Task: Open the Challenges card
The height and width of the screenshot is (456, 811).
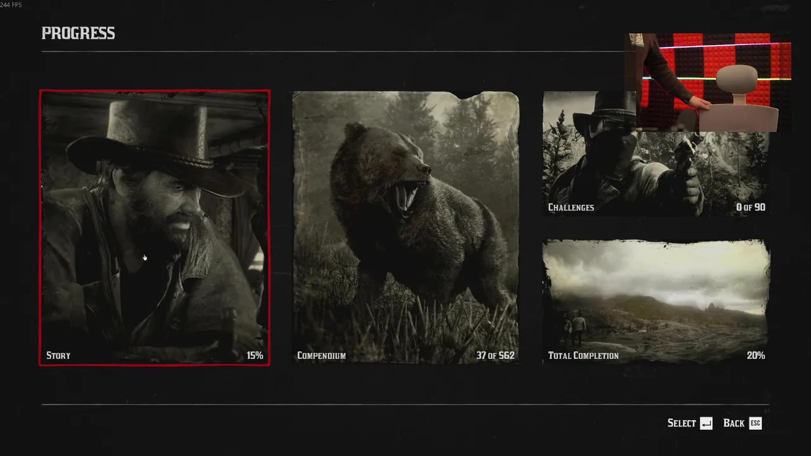Action: (x=656, y=154)
